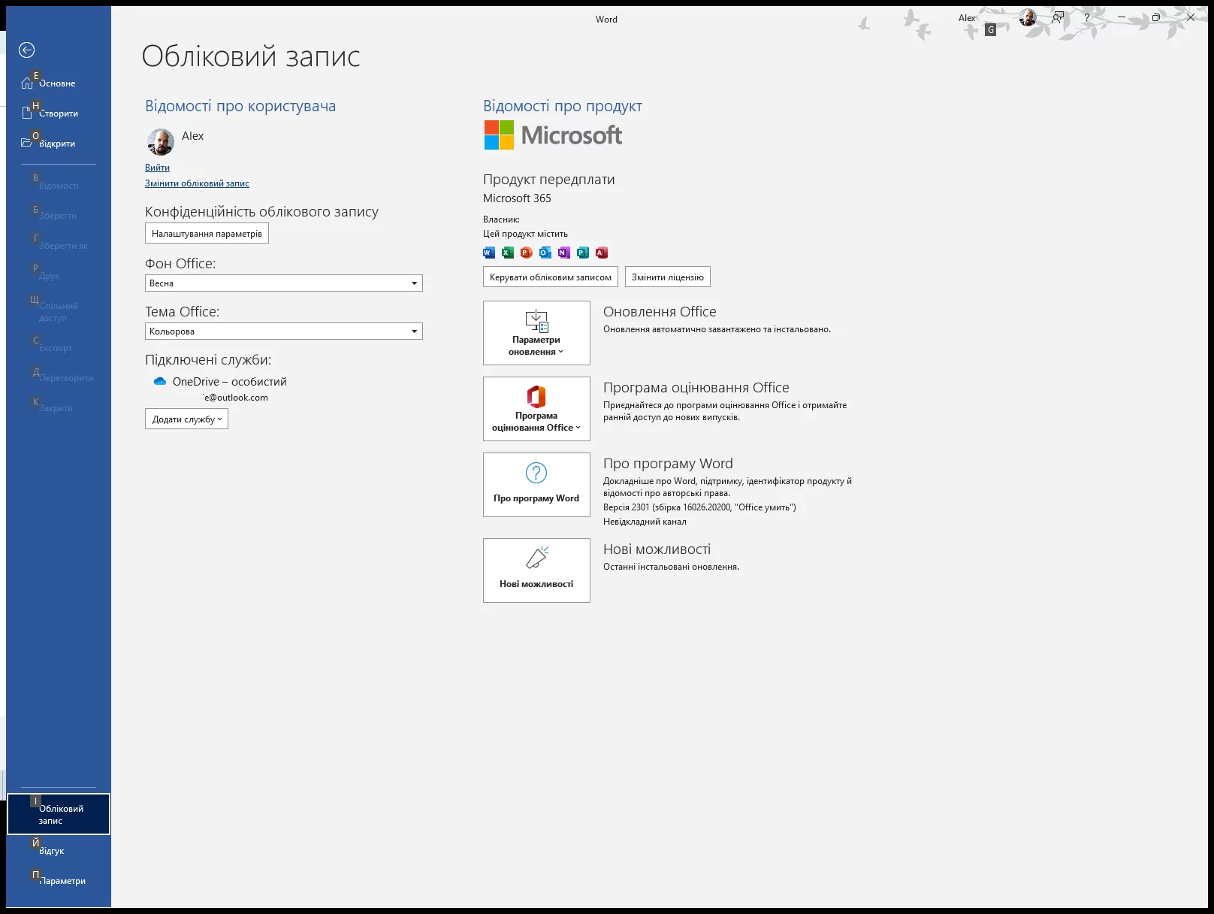Viewport: 1214px width, 914px height.
Task: Click the Продукт передплати label
Action: coord(549,180)
